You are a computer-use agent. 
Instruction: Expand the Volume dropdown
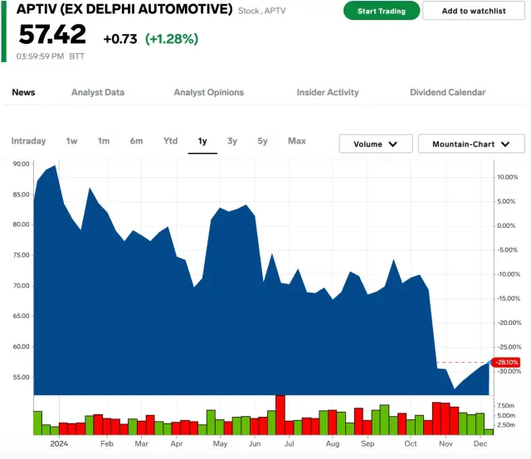(x=376, y=144)
